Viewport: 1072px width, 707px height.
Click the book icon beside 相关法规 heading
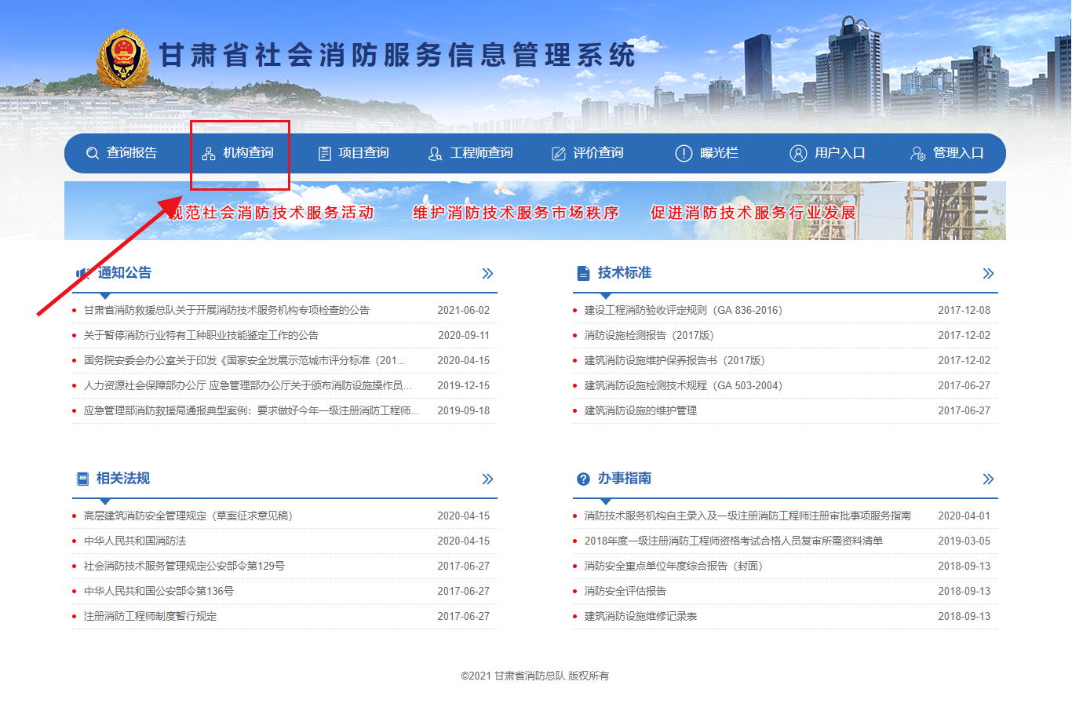(82, 479)
